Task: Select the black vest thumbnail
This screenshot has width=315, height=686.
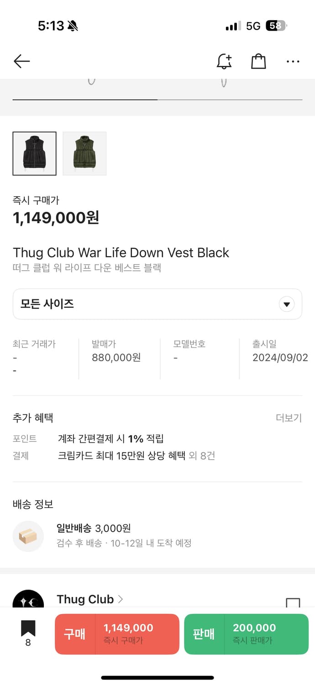Action: tap(34, 154)
